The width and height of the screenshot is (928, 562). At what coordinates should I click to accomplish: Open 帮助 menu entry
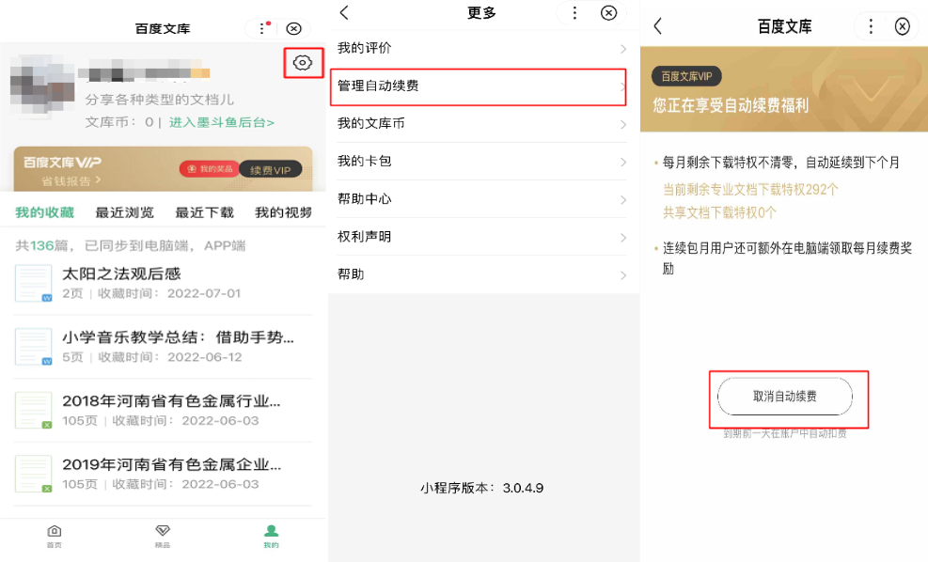pos(481,275)
